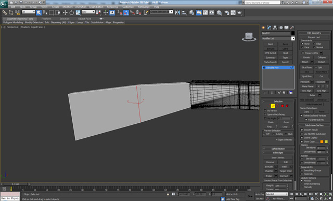Open the selection filter All dropdown
This screenshot has height=201, width=333.
tap(29, 12)
